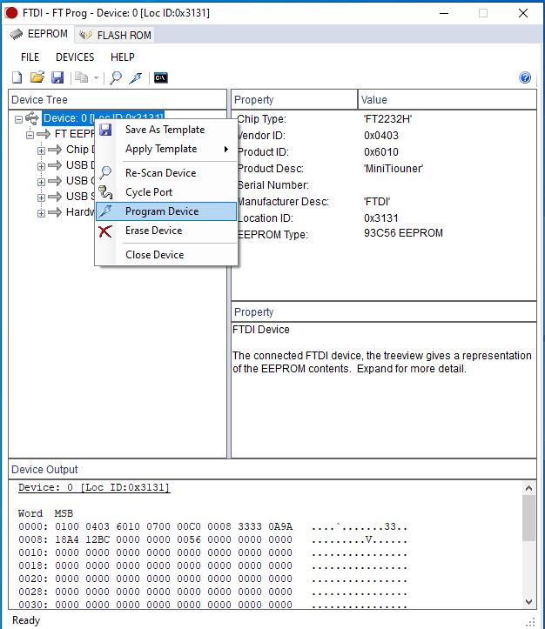Image resolution: width=545 pixels, height=629 pixels.
Task: Collapse the FT EEPROM tree node
Action: pyautogui.click(x=30, y=135)
